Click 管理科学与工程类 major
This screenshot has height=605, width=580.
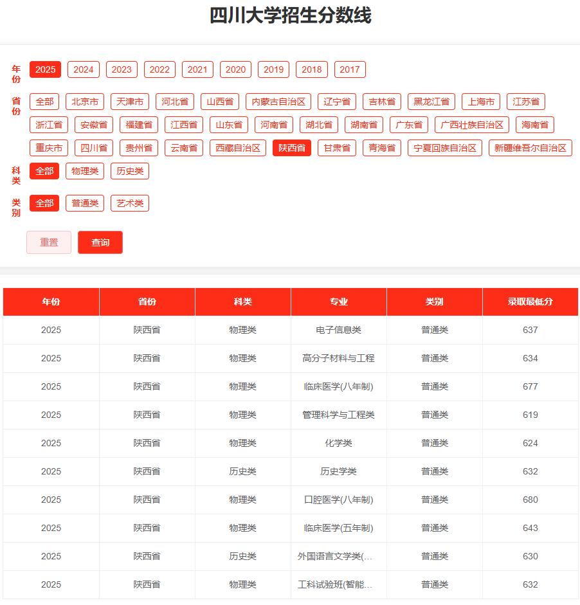click(338, 415)
